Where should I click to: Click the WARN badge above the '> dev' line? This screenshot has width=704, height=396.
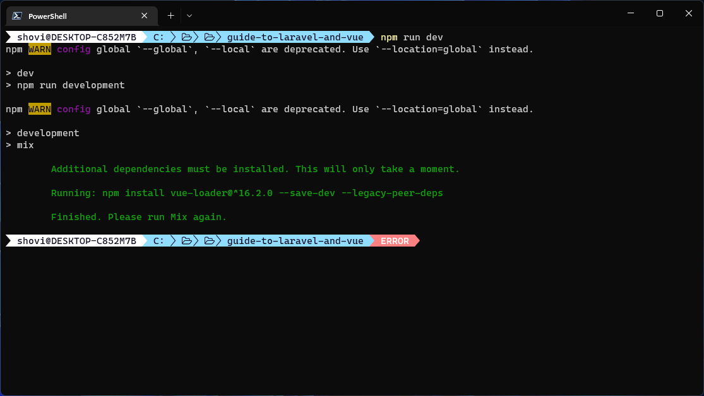(40, 49)
